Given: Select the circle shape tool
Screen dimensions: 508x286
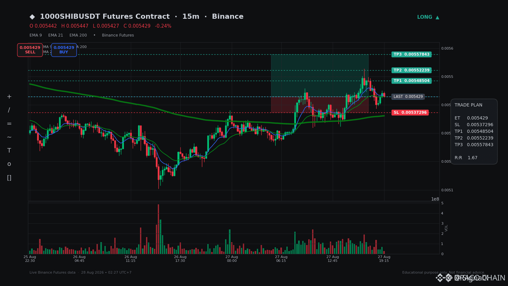Looking at the screenshot, I should point(9,164).
